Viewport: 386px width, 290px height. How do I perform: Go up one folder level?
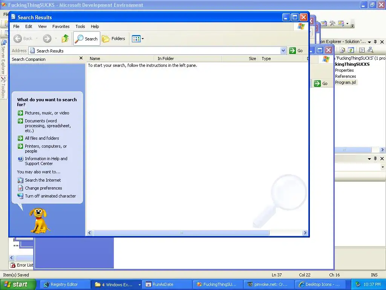click(x=65, y=39)
